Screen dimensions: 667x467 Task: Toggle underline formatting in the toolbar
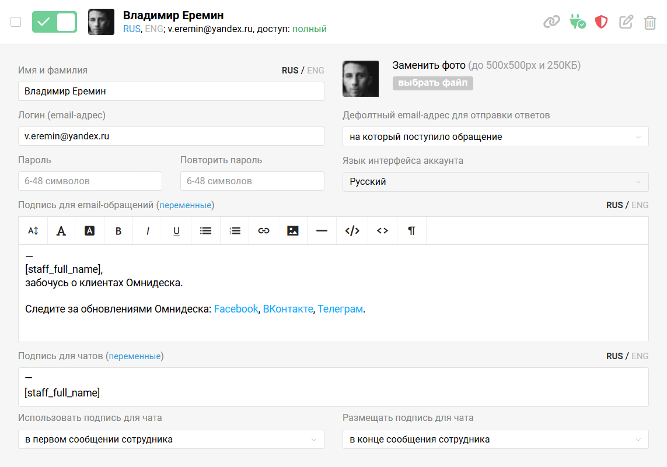[176, 231]
